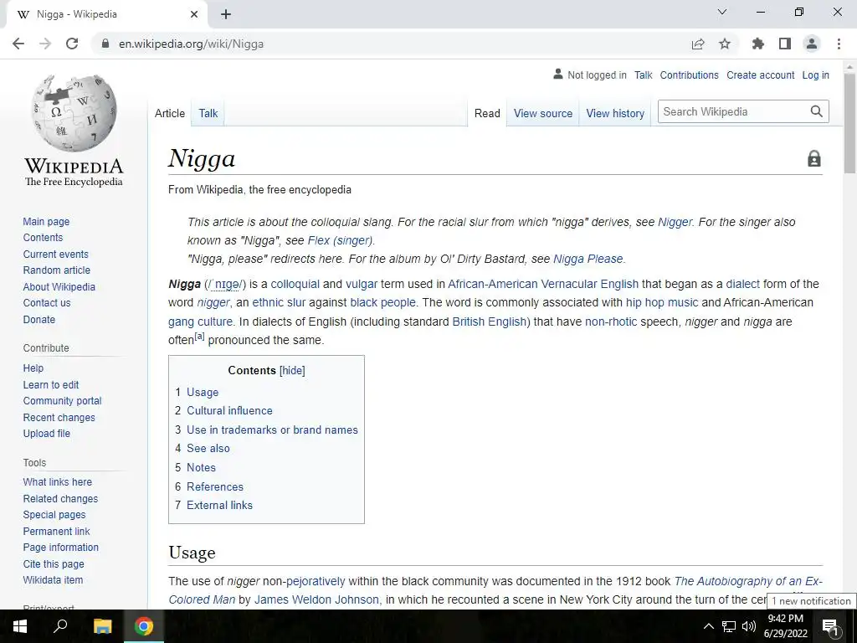Click the Not logged in user icon

click(x=558, y=74)
